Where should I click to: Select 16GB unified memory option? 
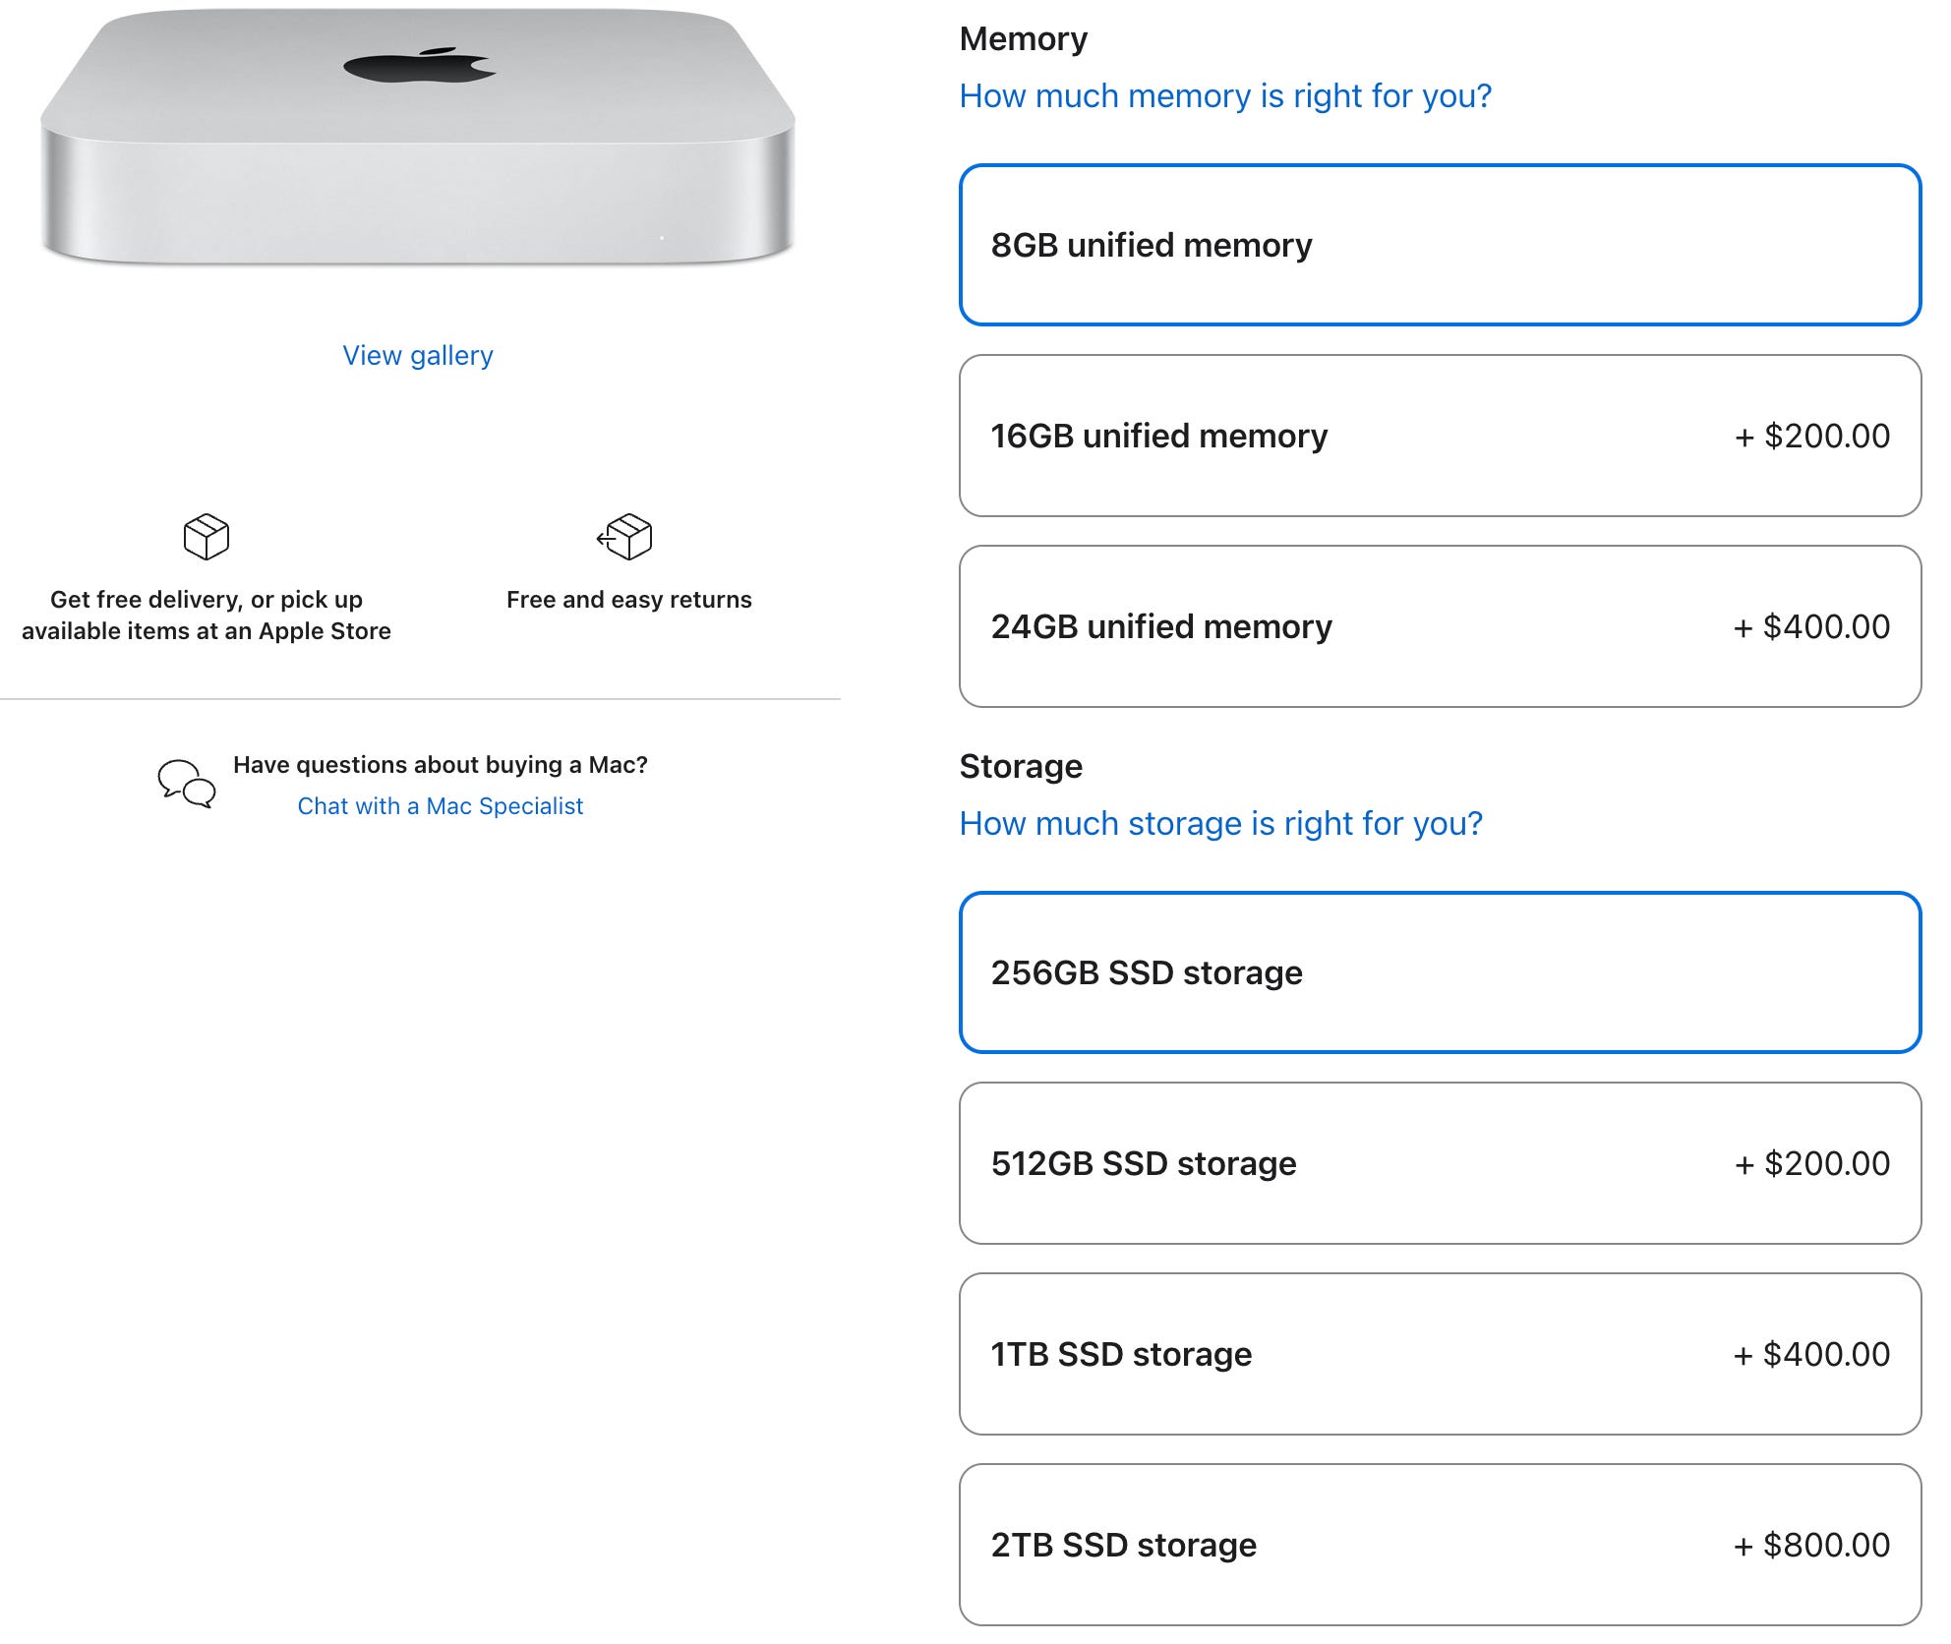[x=1440, y=436]
